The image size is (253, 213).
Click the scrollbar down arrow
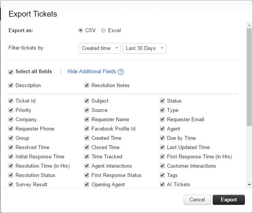pos(249,185)
